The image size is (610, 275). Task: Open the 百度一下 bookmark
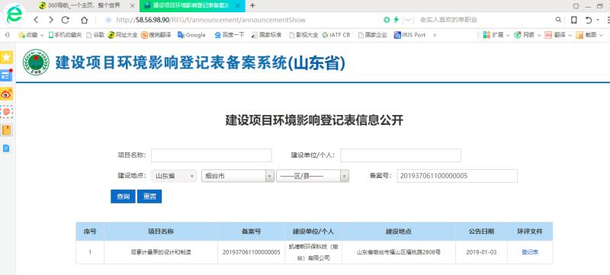(x=230, y=35)
